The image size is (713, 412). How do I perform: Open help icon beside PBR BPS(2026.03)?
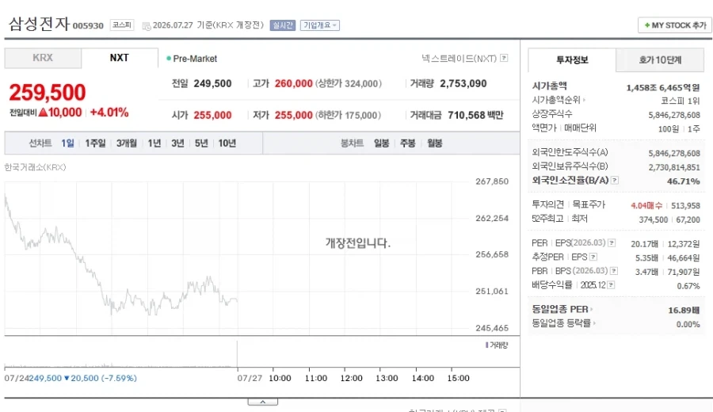click(x=614, y=271)
